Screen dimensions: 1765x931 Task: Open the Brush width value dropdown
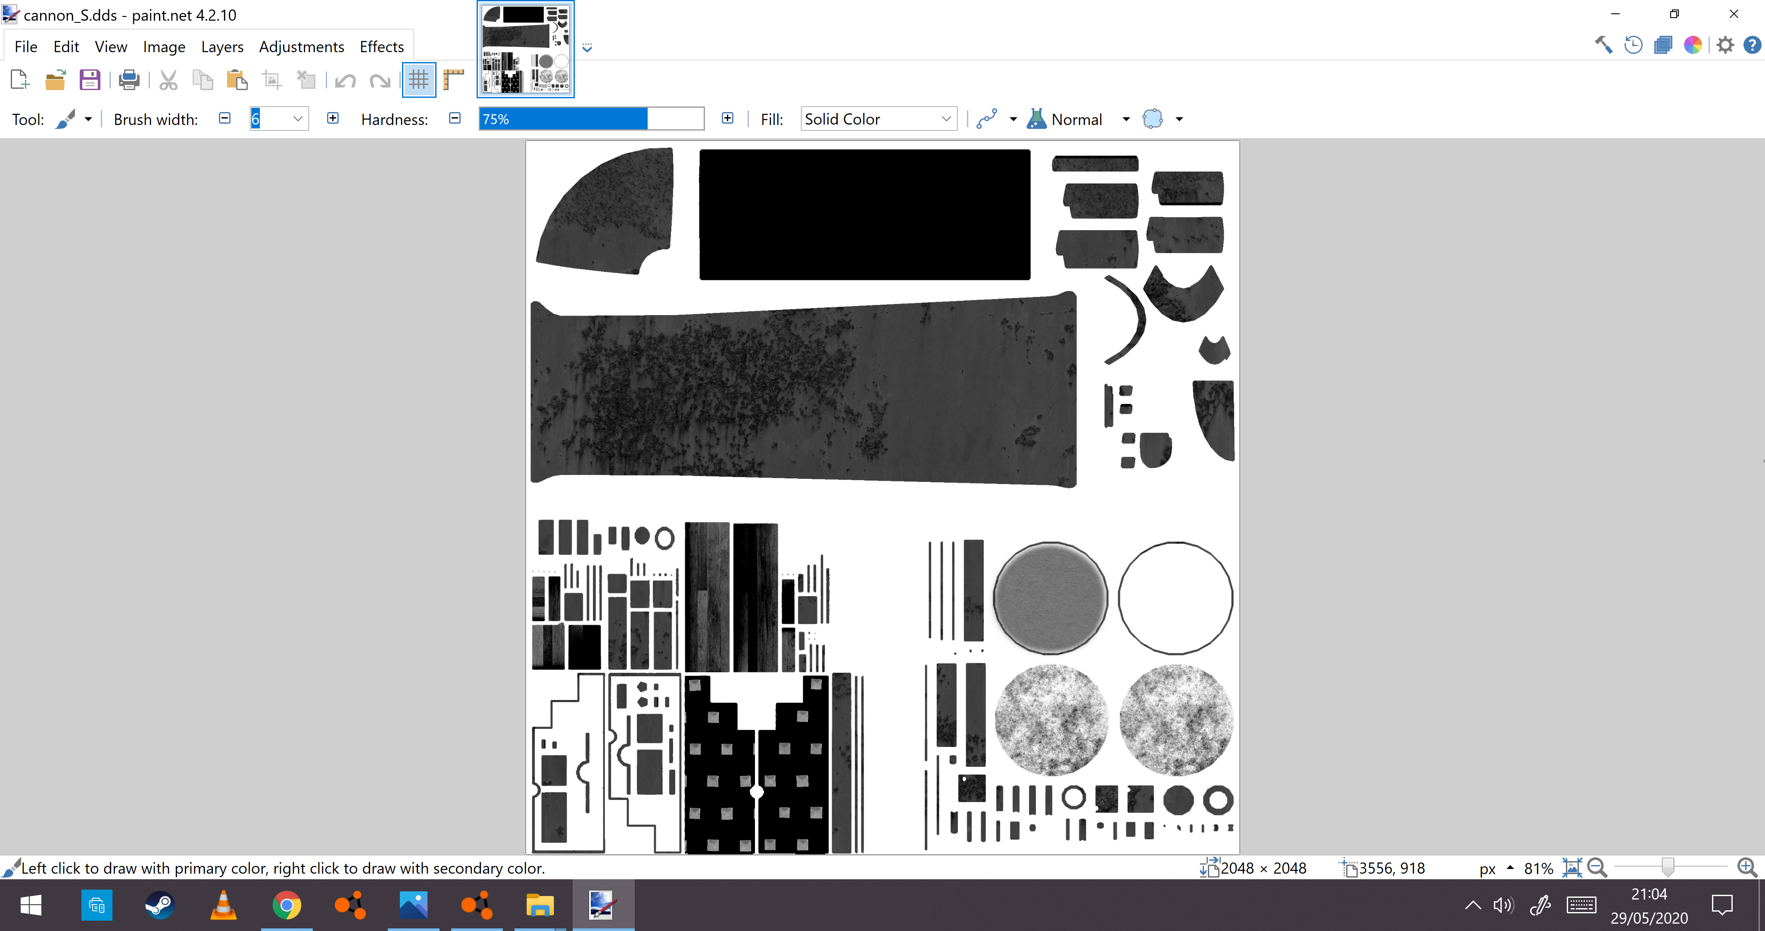click(298, 119)
